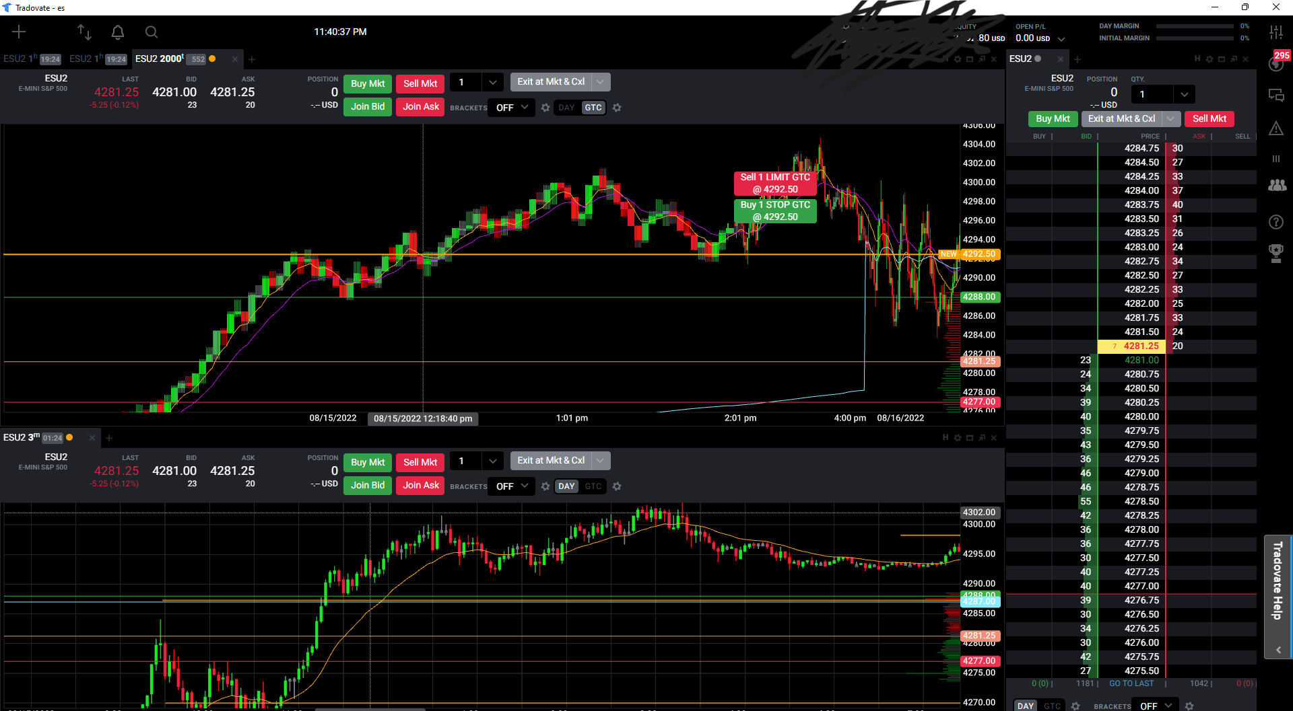Screen dimensions: 1293x711
Task: Open the trophy icon in right sidebar
Action: tap(1276, 253)
